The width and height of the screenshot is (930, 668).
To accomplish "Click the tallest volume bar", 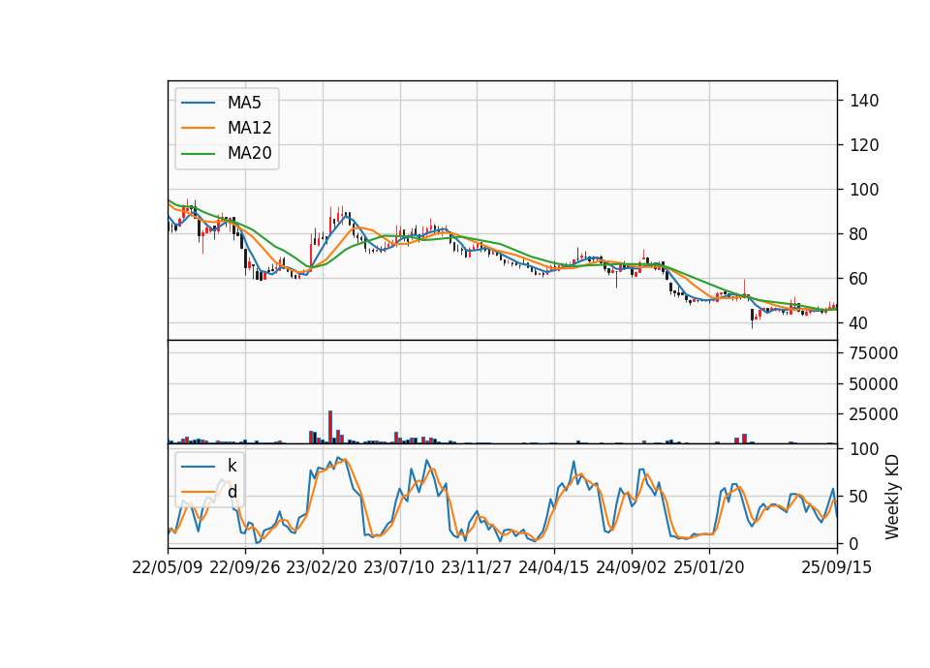I will [x=330, y=427].
